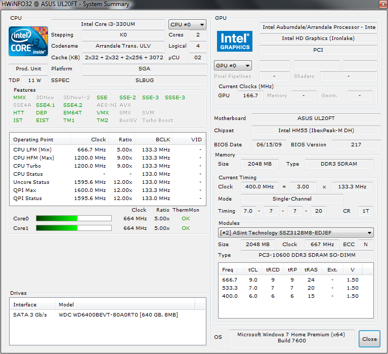Click the tRAS column header
This screenshot has height=354, width=388.
pyautogui.click(x=311, y=269)
